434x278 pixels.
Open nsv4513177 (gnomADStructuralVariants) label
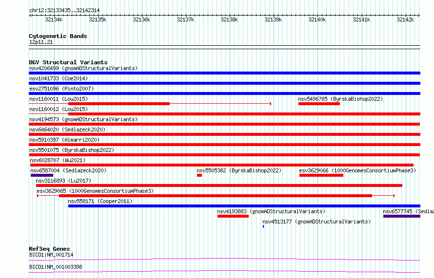point(316,222)
